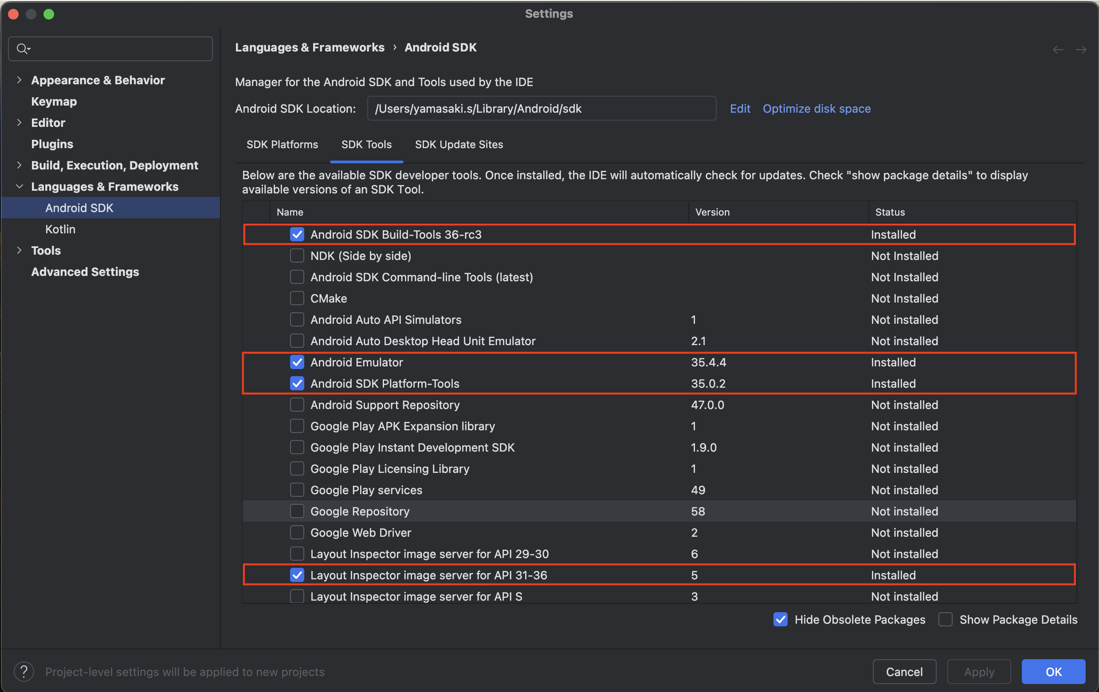
Task: Uncheck Layout Inspector image server API 31-36
Action: click(297, 575)
